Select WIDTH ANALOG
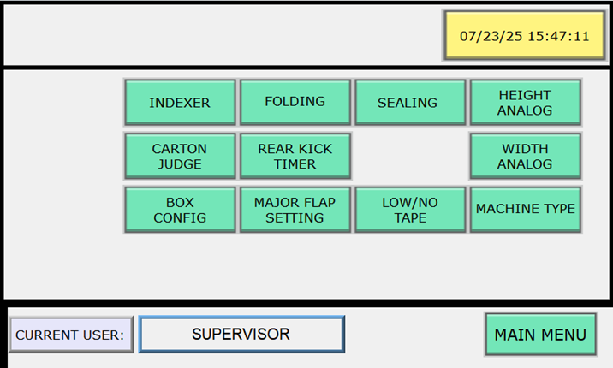The image size is (613, 368). click(x=525, y=156)
